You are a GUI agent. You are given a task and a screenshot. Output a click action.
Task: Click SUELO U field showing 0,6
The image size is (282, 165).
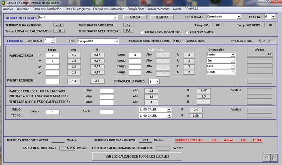tap(196, 110)
